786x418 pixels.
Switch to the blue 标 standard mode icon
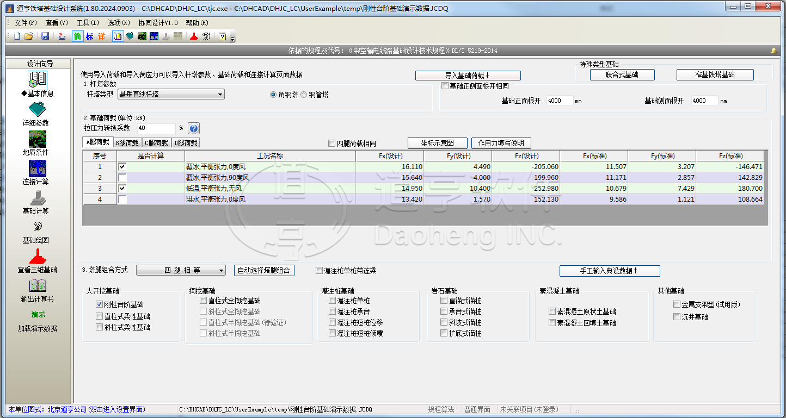(x=89, y=36)
